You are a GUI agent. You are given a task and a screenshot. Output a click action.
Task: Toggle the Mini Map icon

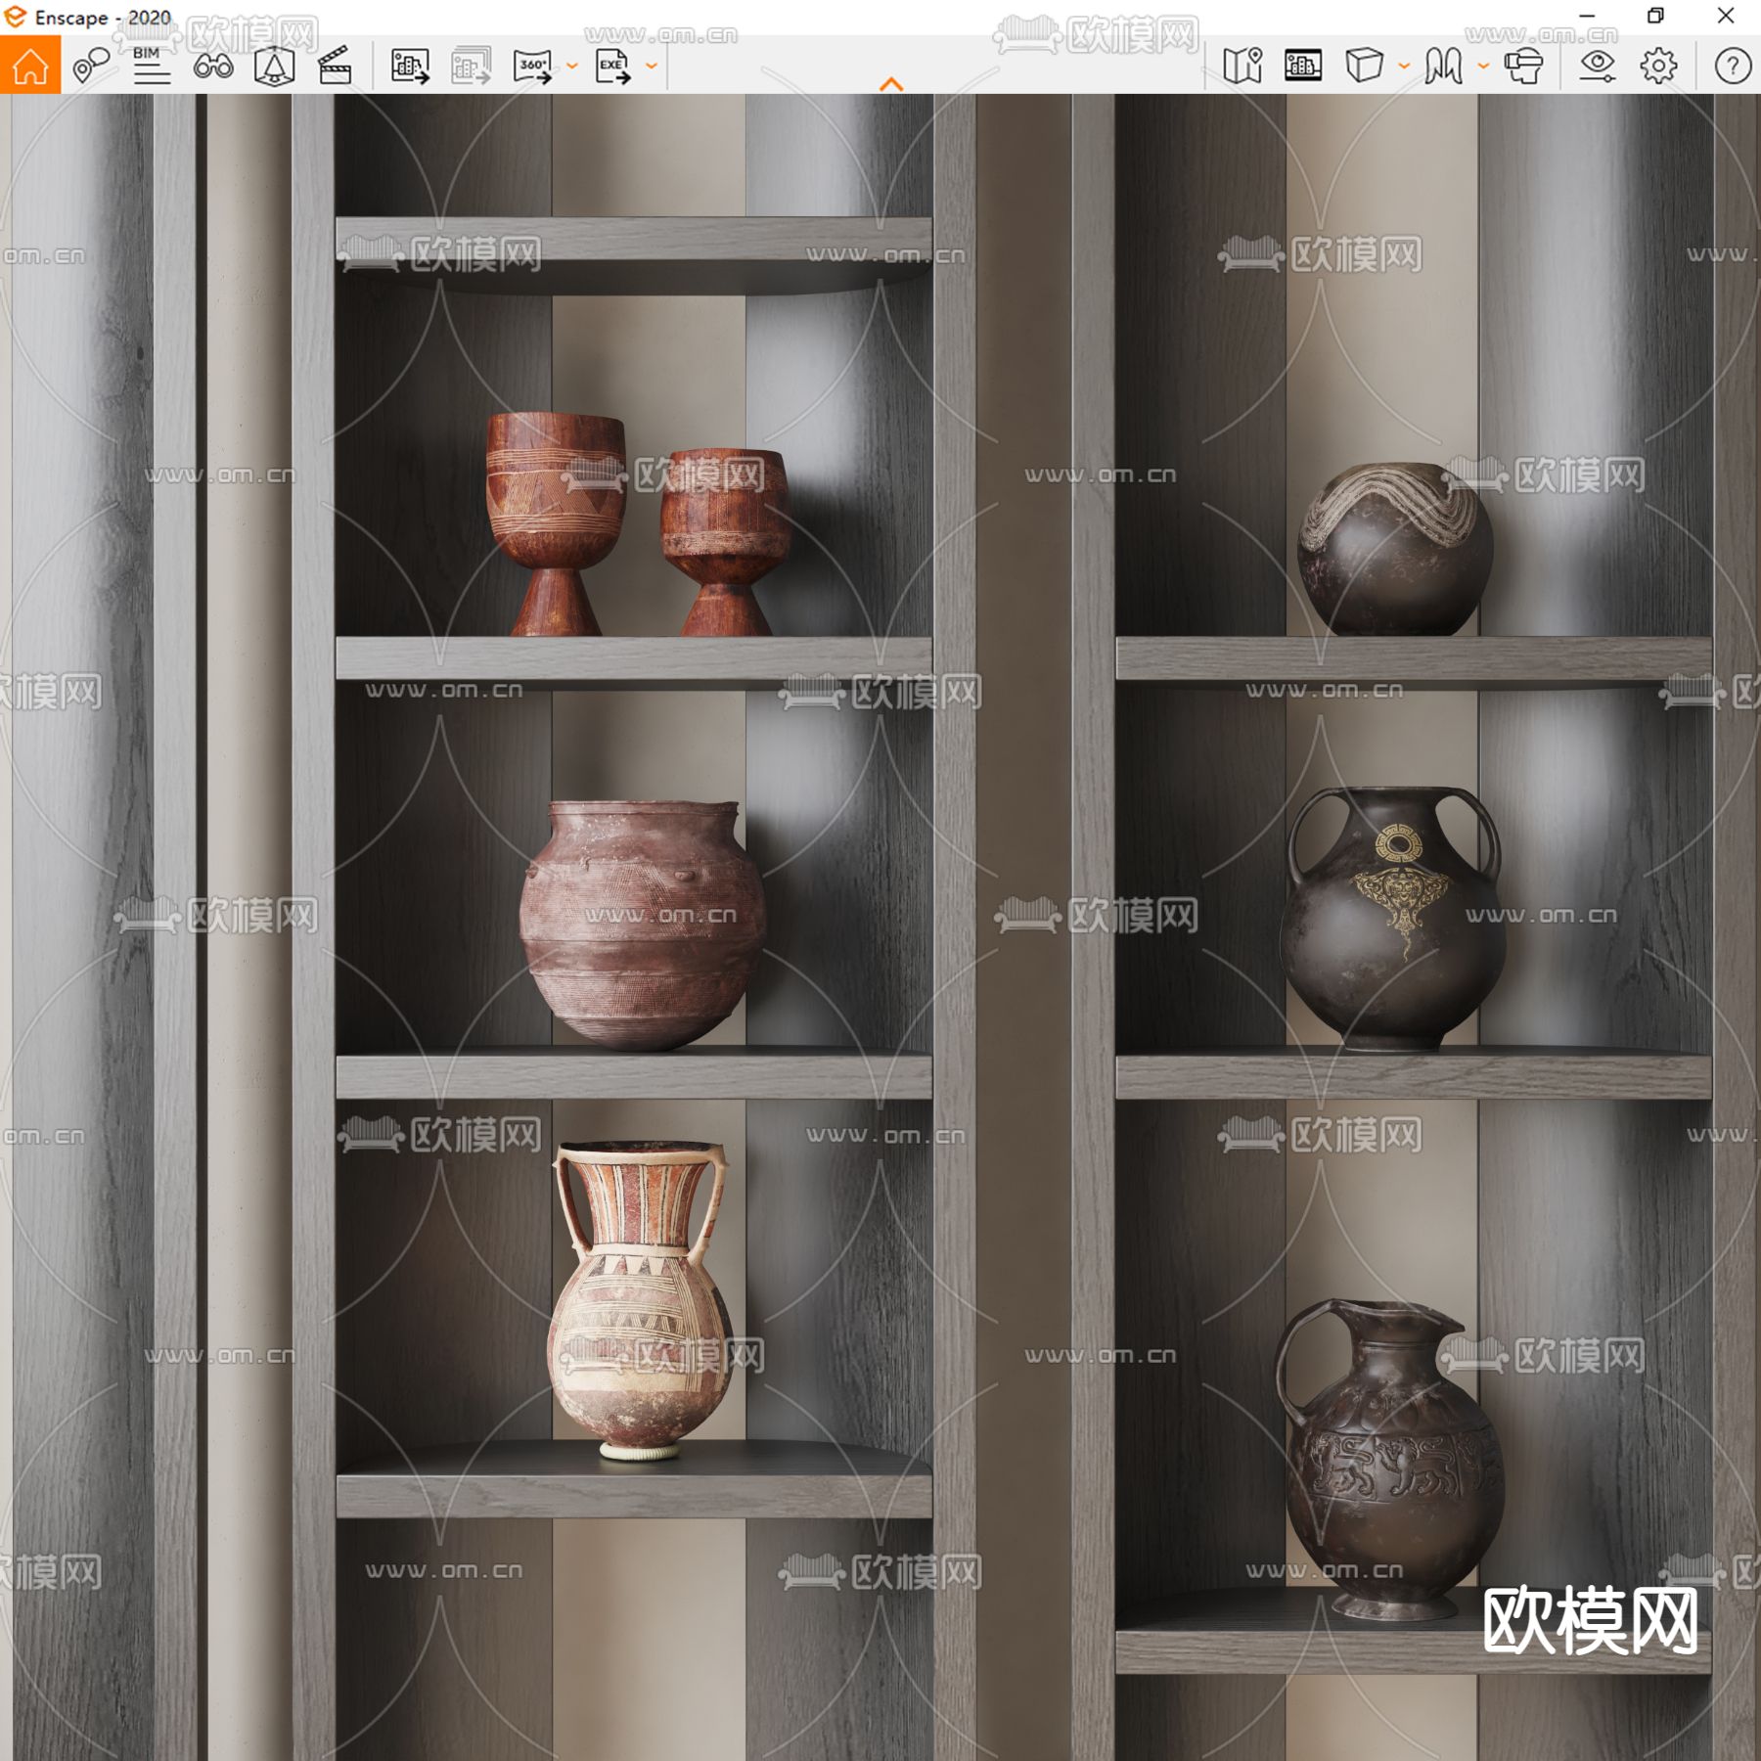click(x=1242, y=66)
